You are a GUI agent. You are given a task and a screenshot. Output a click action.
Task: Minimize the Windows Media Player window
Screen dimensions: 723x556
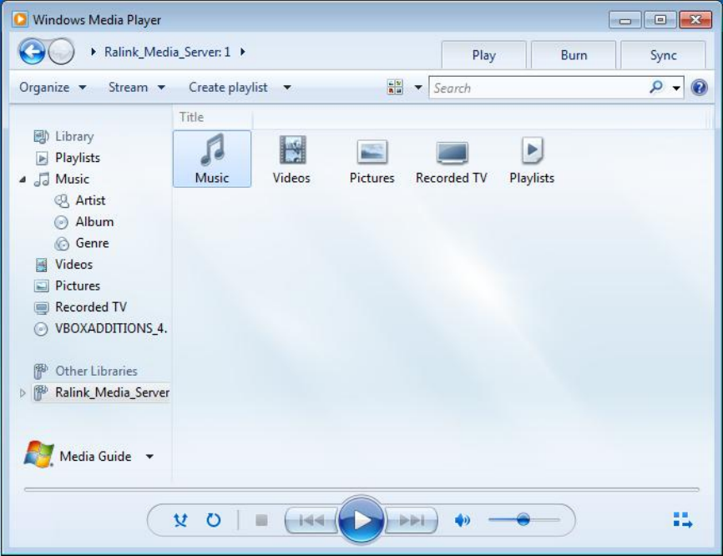[x=624, y=20]
